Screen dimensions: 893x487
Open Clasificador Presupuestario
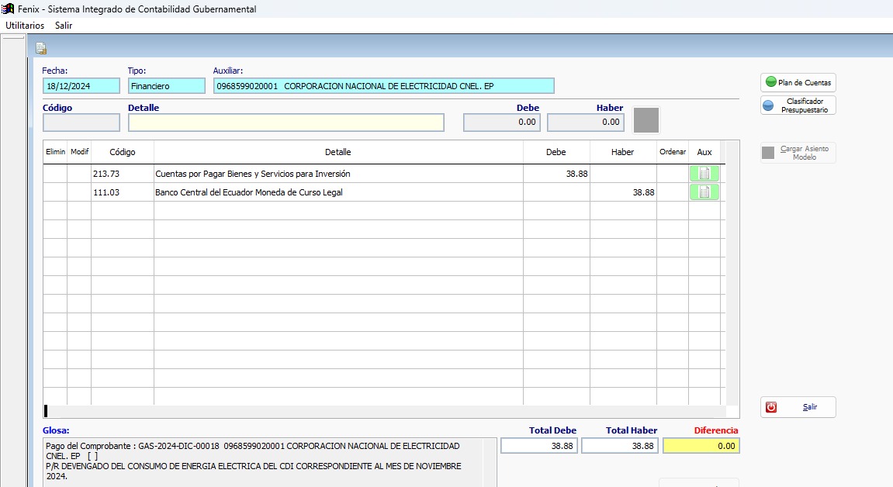pyautogui.click(x=798, y=105)
